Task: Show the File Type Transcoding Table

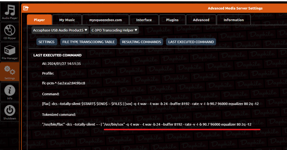Action: coord(88,42)
